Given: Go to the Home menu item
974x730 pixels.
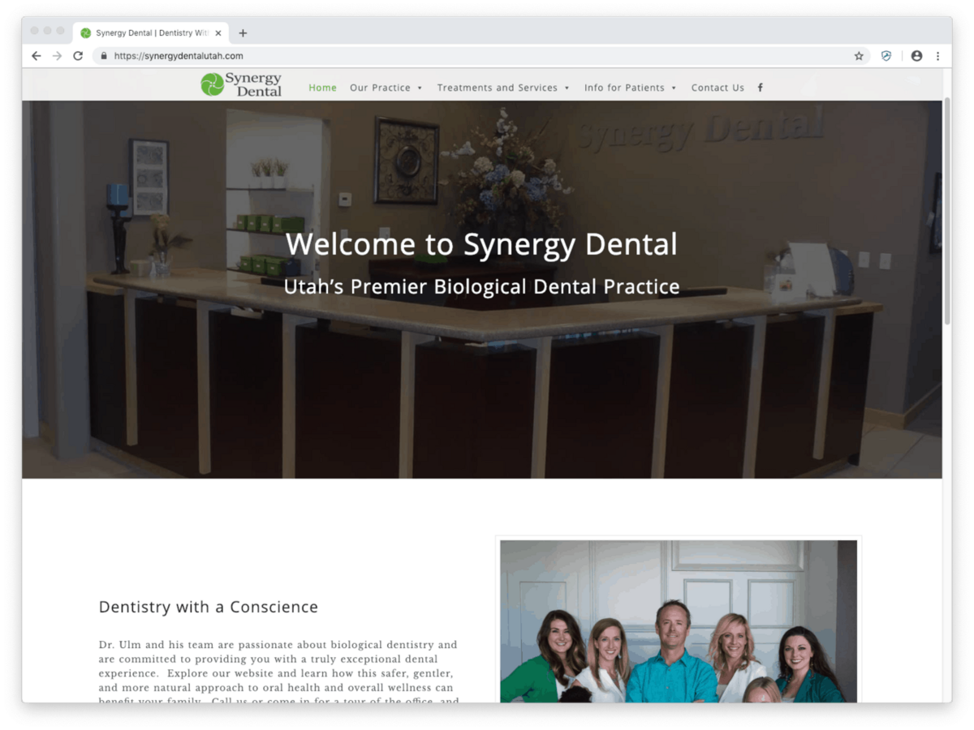Looking at the screenshot, I should [322, 88].
